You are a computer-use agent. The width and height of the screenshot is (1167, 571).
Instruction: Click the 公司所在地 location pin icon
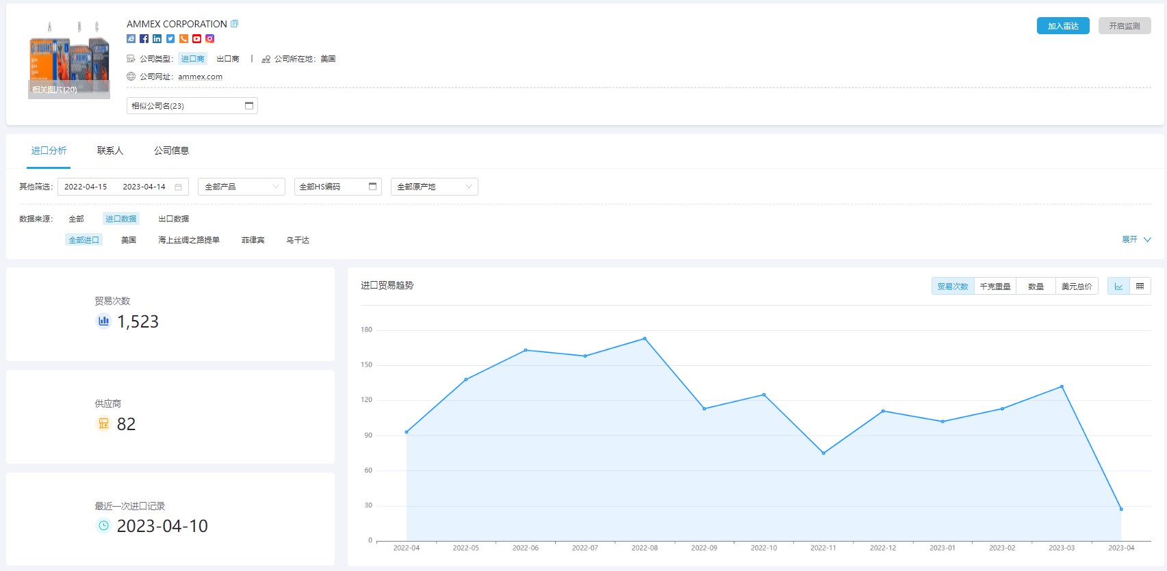click(x=266, y=59)
